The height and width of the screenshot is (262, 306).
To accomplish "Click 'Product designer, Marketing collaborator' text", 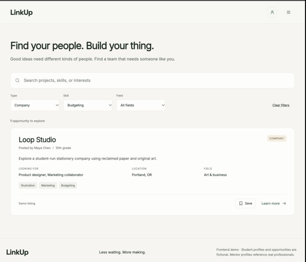I will [51, 175].
